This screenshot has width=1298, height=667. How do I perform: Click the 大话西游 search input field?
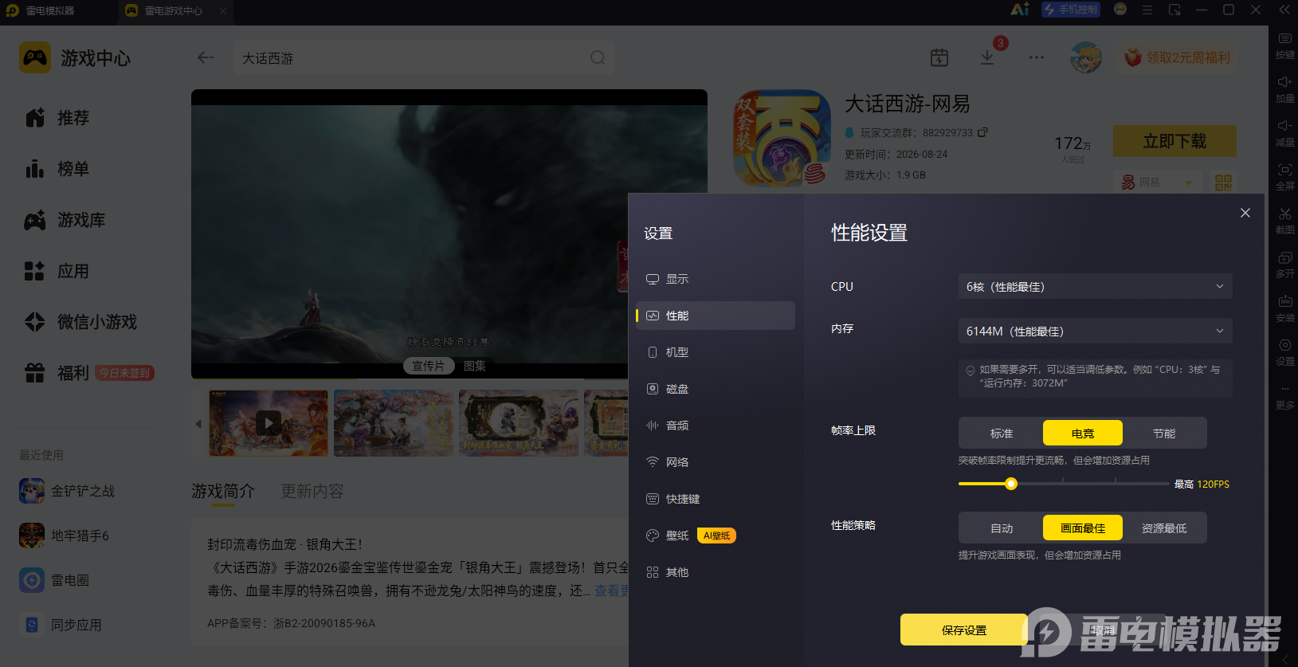[x=423, y=58]
